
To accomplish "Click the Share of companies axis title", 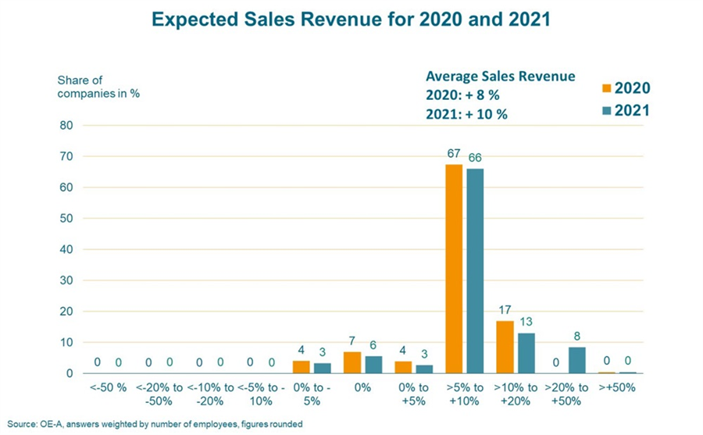I will click(x=98, y=87).
